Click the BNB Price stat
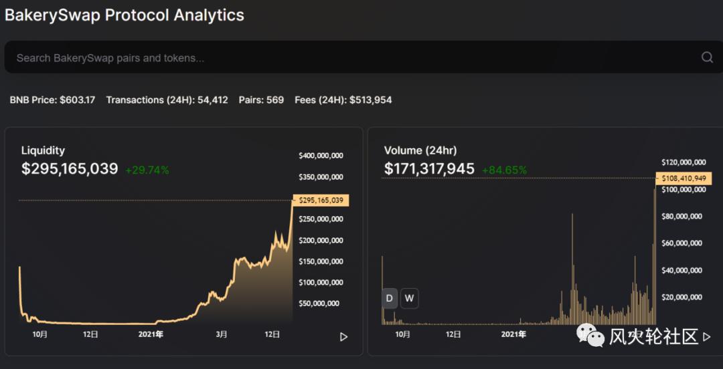Image resolution: width=723 pixels, height=369 pixels. pyautogui.click(x=52, y=100)
